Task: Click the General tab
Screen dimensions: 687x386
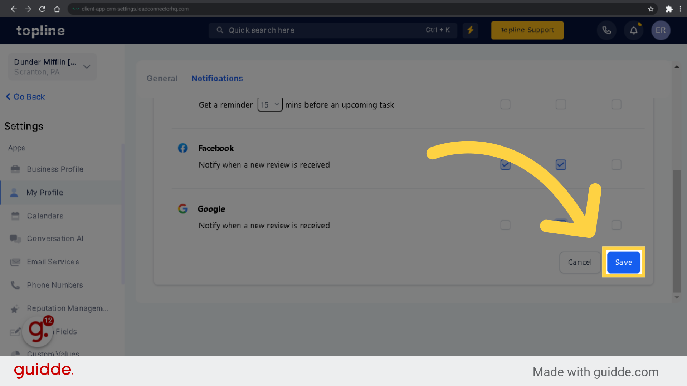Action: click(x=162, y=78)
